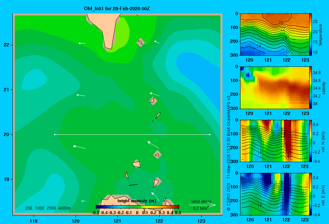Click latitude label 20 on the map axis
This screenshot has width=329, height=224.
[7, 134]
